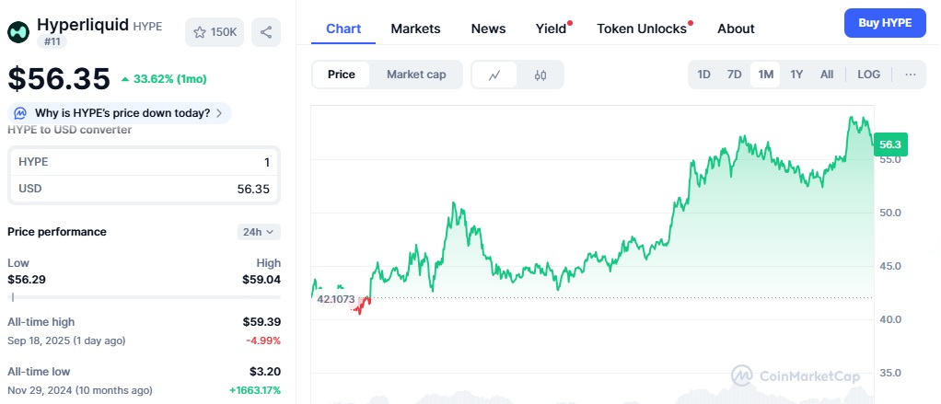Toggle chart to Market cap view
The width and height of the screenshot is (941, 404).
click(416, 75)
